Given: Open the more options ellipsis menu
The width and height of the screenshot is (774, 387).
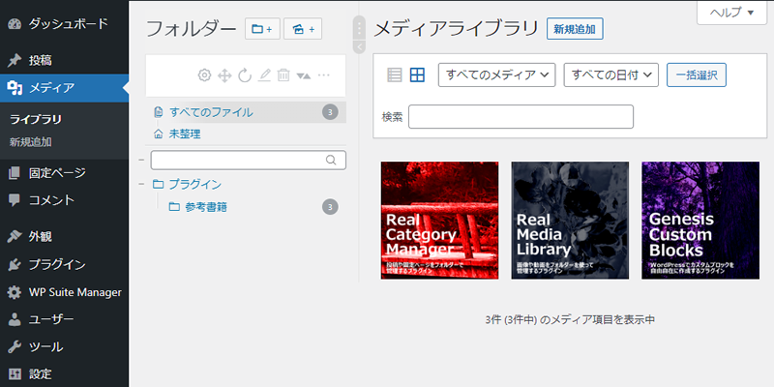Looking at the screenshot, I should pyautogui.click(x=324, y=75).
